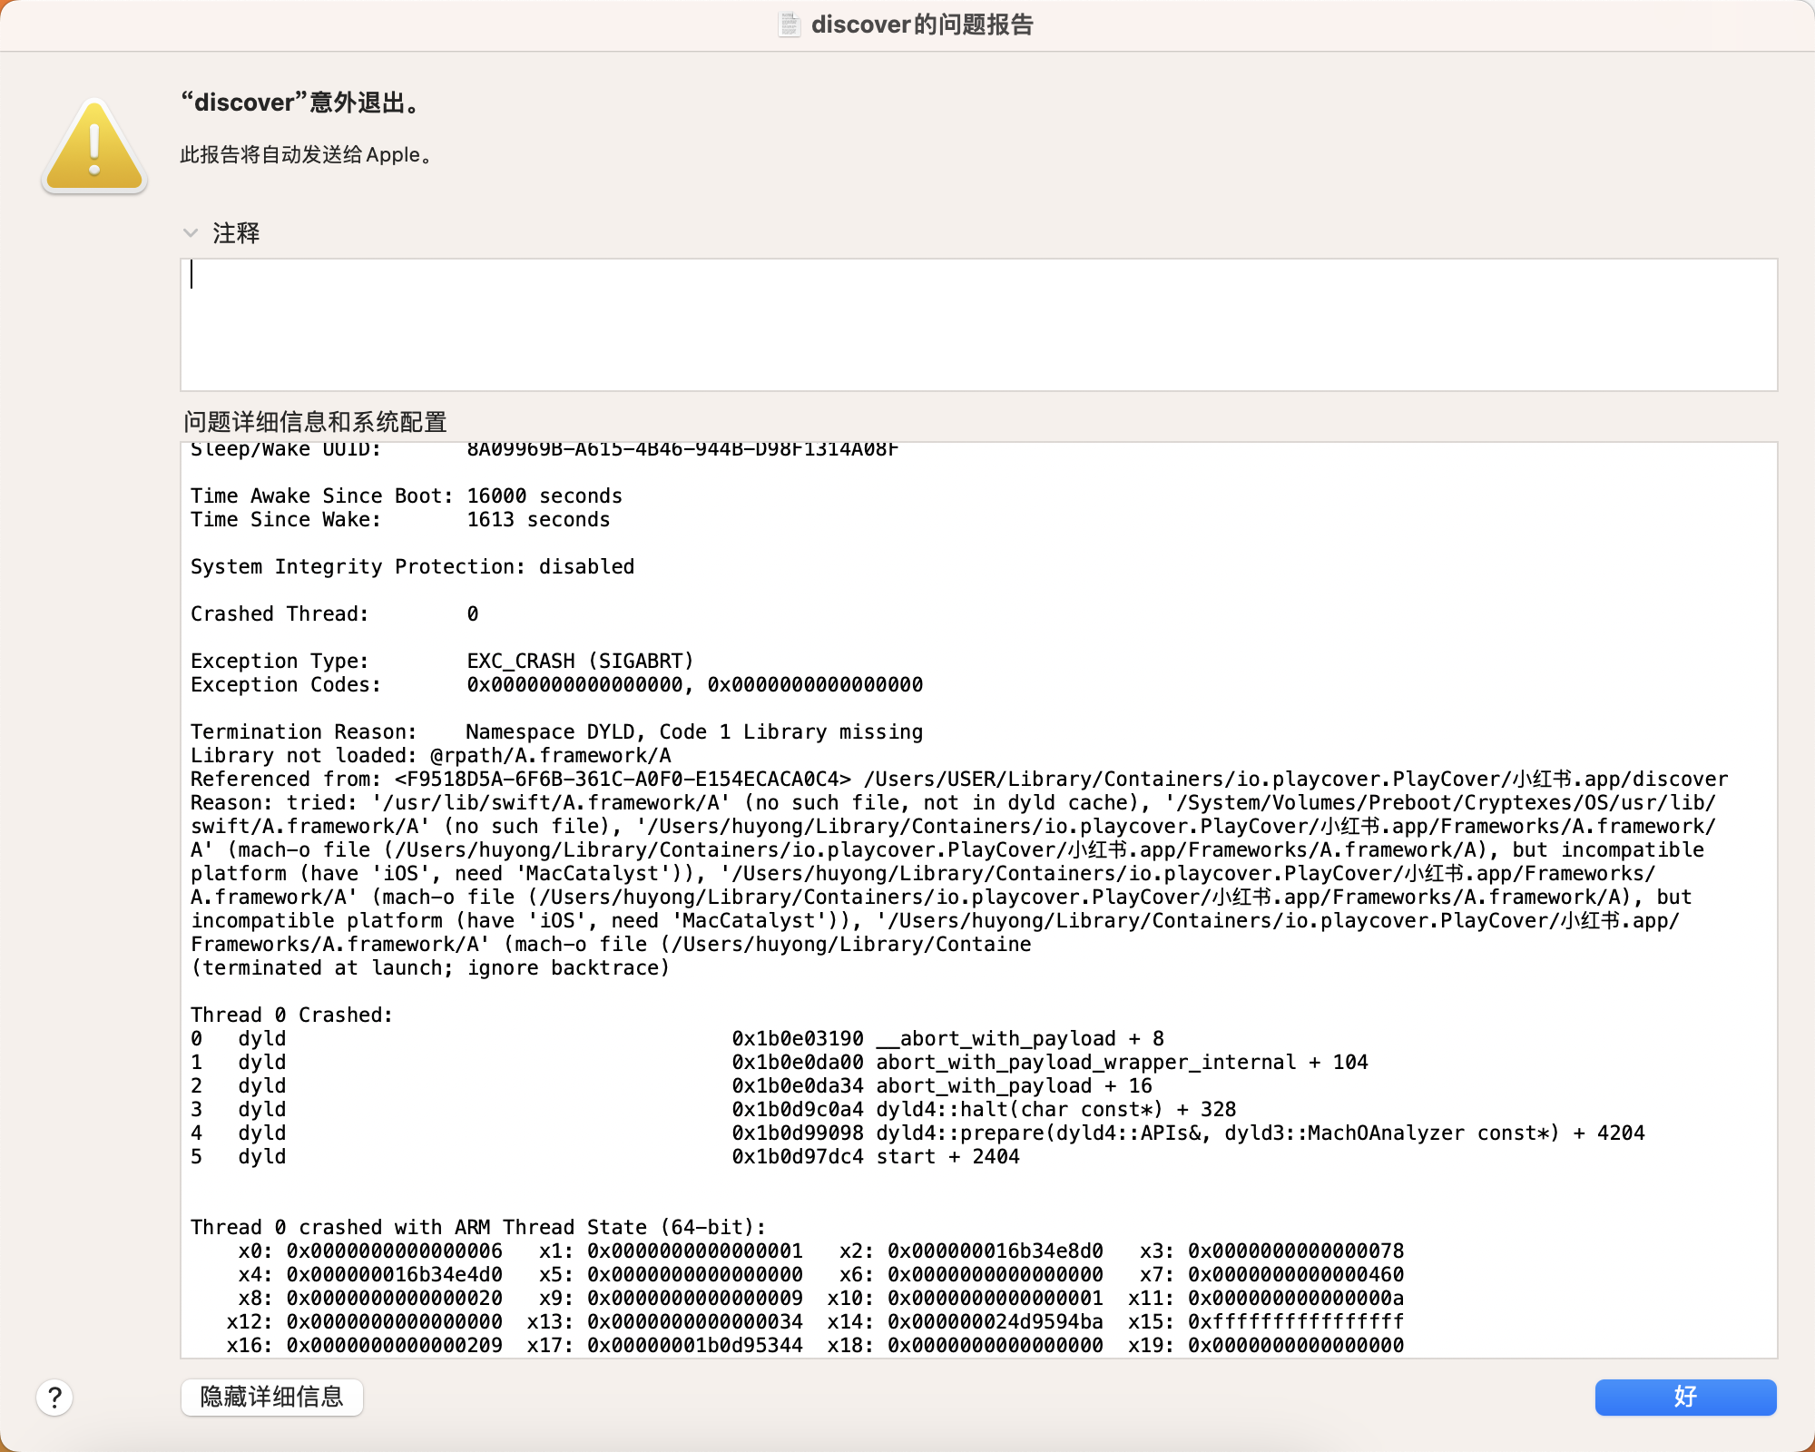This screenshot has height=1452, width=1815.
Task: Click the 问题详细信息和系统配置 heading
Action: 315,422
